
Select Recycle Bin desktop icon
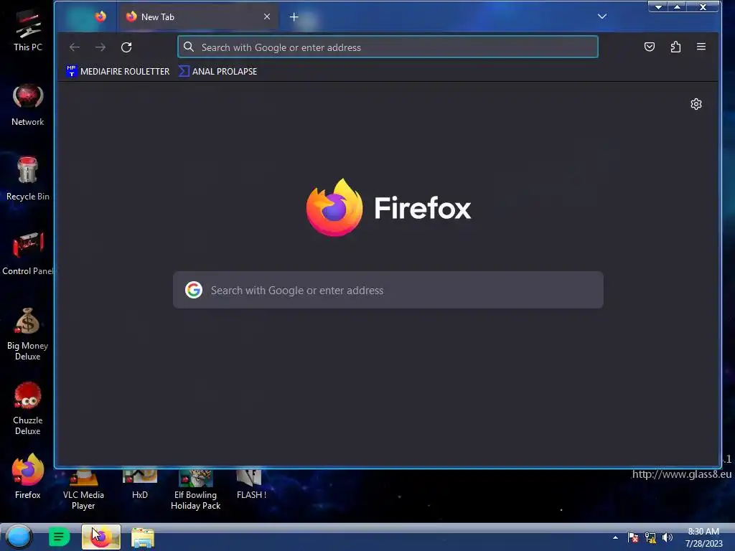coord(28,179)
